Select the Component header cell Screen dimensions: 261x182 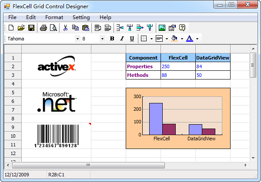tap(143, 58)
